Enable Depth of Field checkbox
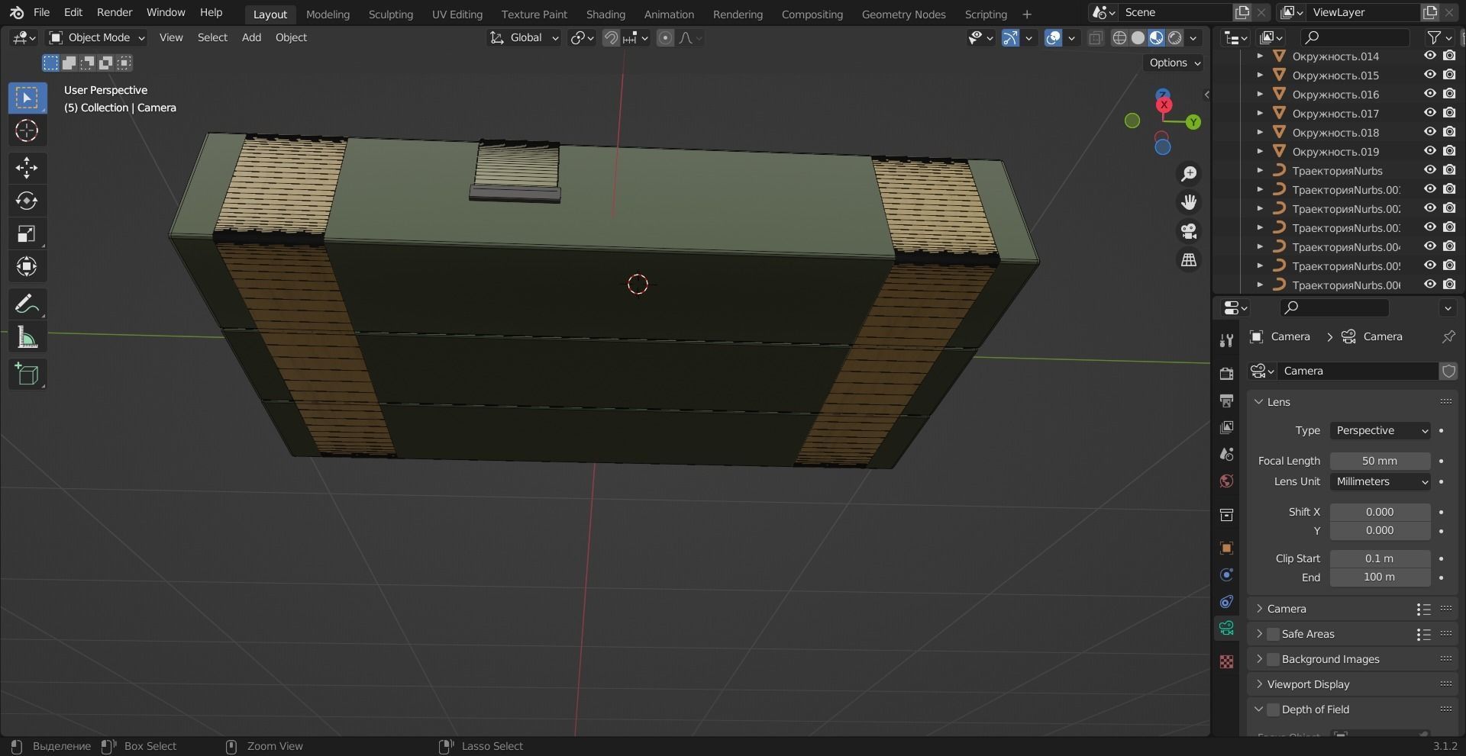 [x=1273, y=709]
